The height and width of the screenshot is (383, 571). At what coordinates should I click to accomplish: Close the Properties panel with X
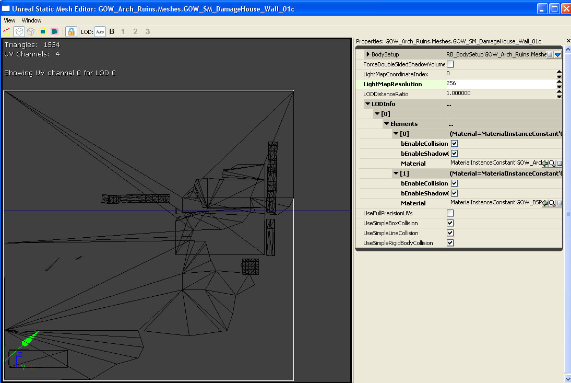click(568, 41)
